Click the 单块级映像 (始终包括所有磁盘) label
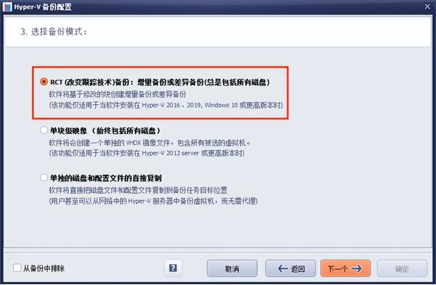Viewport: 436px width, 285px height. 105,131
